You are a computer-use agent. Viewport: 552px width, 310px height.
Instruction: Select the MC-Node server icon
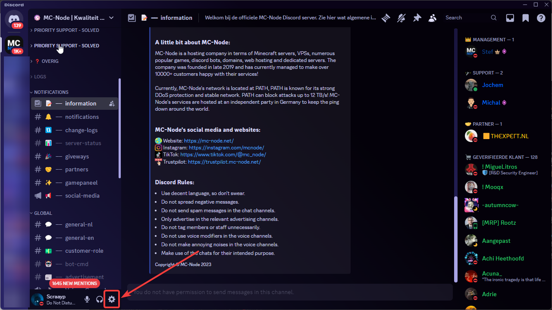[x=14, y=45]
